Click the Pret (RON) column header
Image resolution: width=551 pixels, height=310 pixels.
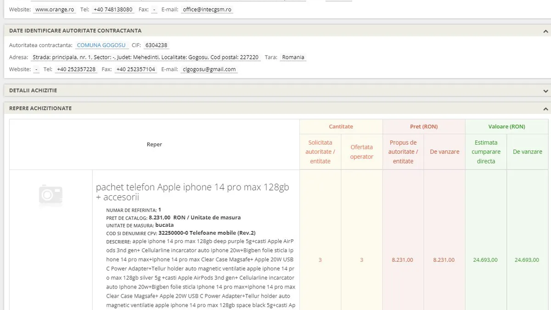(423, 126)
